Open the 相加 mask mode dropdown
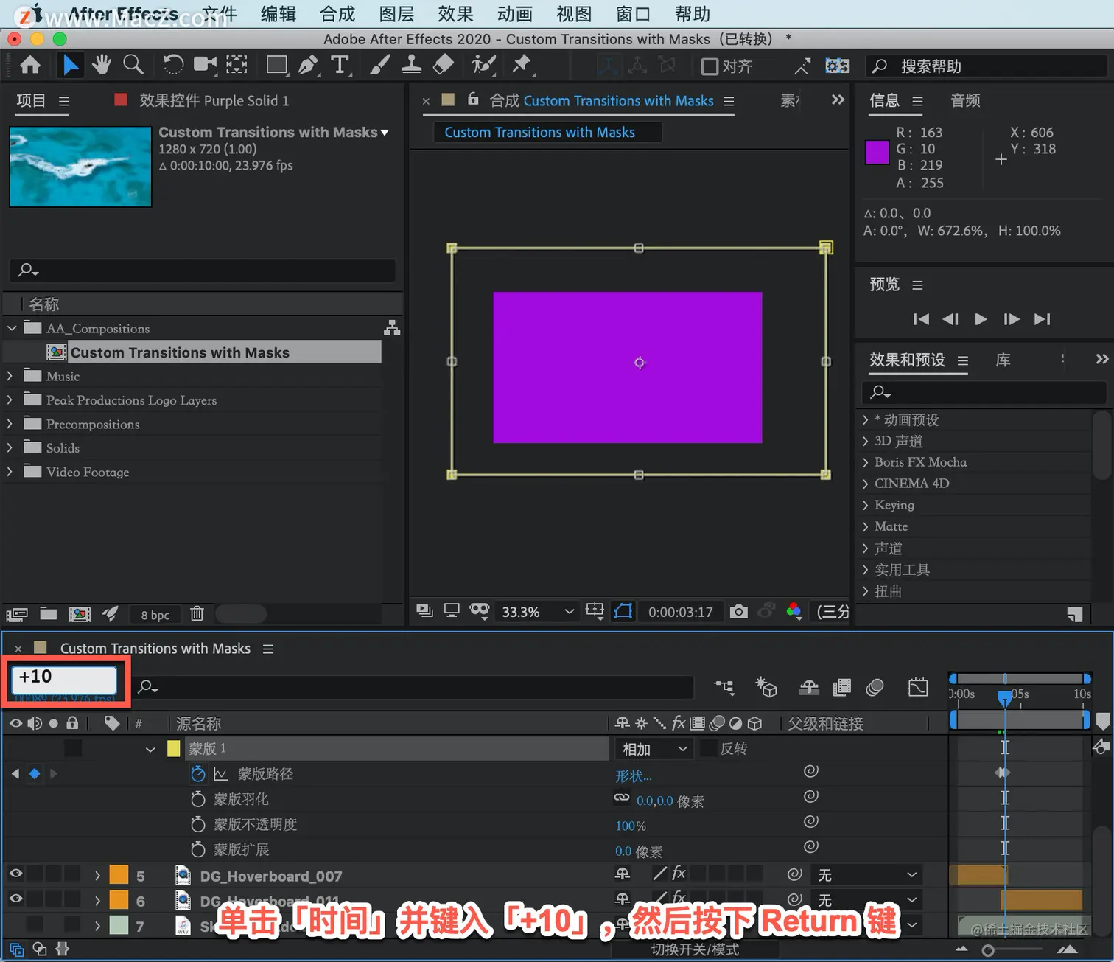 [x=654, y=749]
